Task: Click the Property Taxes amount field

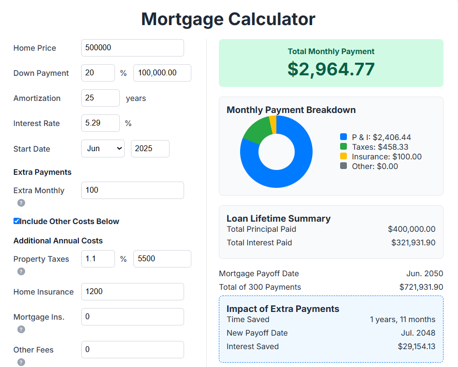Action: (x=162, y=259)
